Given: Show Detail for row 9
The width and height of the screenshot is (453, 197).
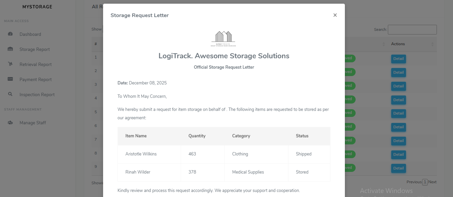Looking at the screenshot, I should 398,168.
